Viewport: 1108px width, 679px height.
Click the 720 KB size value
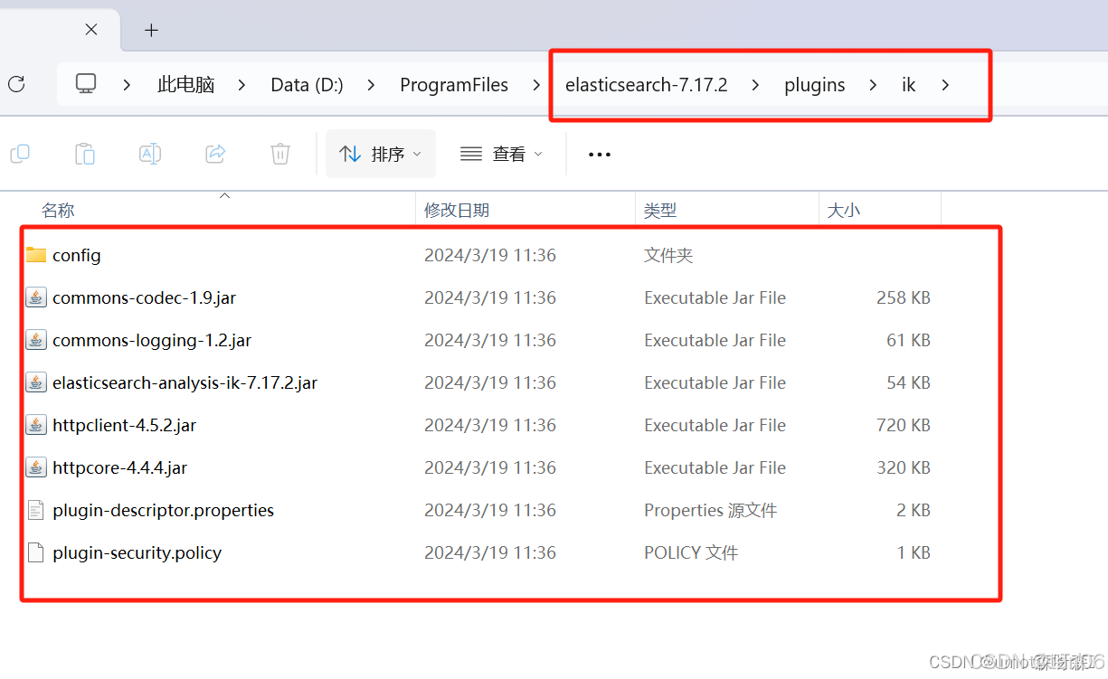click(x=904, y=425)
